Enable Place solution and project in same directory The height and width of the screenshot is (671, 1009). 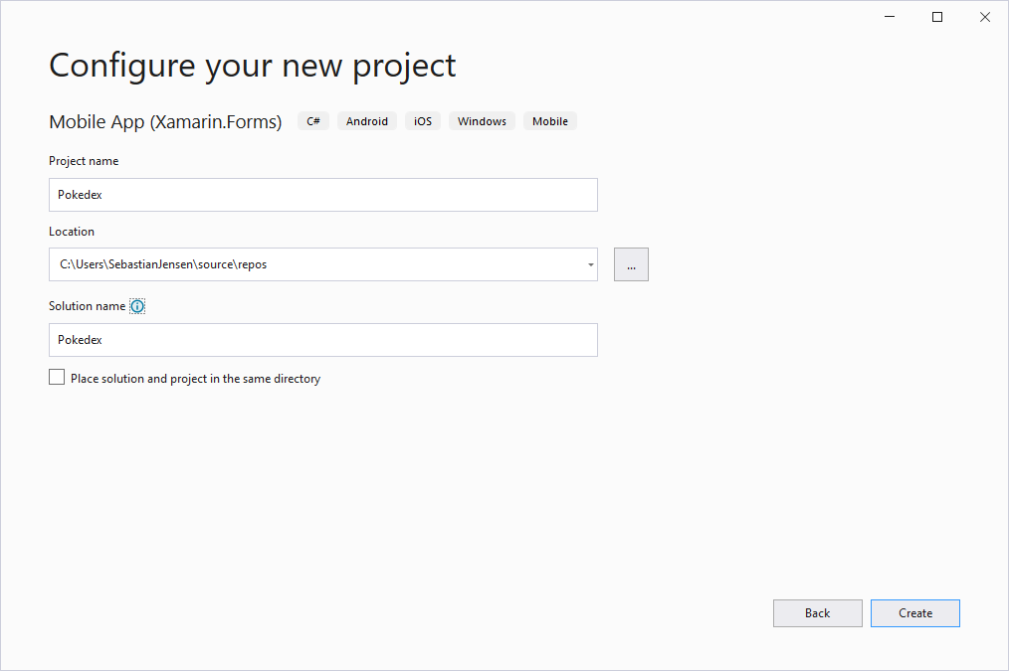pos(57,378)
